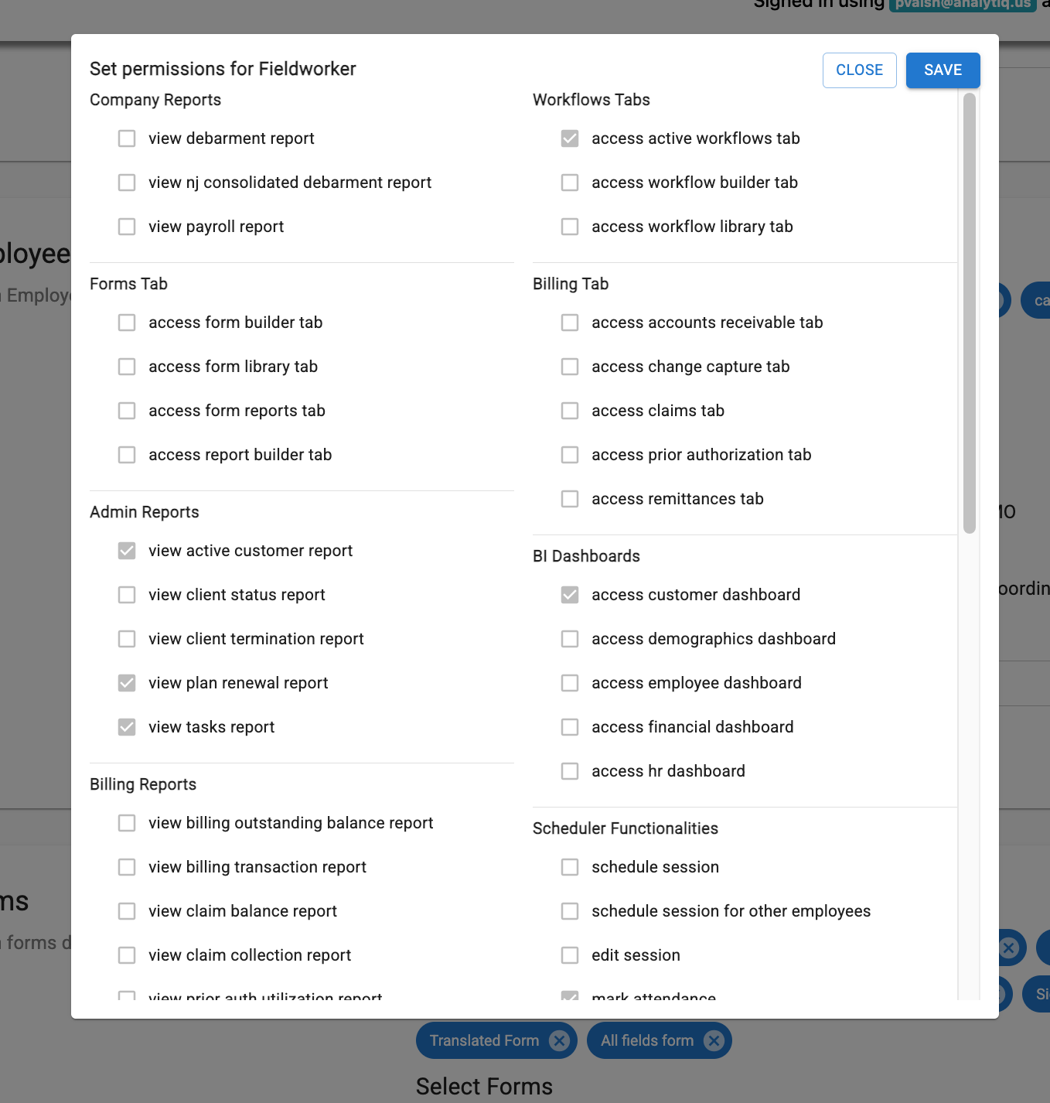The height and width of the screenshot is (1103, 1050).
Task: Enable edit session permission
Action: pos(570,955)
